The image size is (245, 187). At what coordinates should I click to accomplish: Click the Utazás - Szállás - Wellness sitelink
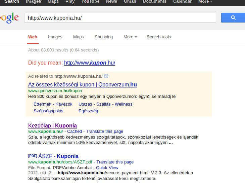point(105,104)
